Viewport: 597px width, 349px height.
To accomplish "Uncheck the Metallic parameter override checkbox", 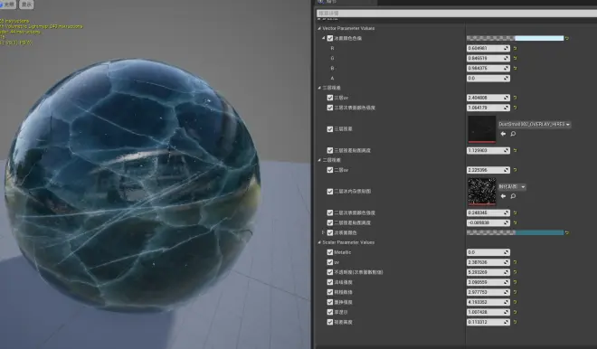I will coord(330,252).
